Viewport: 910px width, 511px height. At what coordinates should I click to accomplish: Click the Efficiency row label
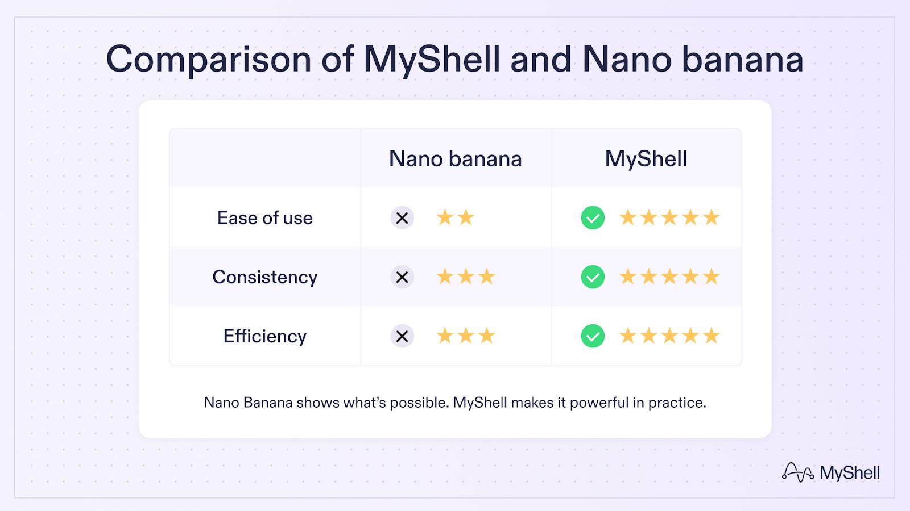coord(265,336)
